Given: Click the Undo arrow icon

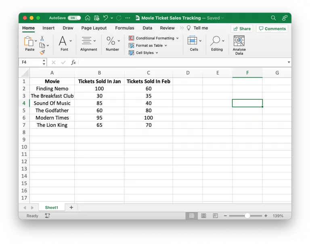Looking at the screenshot, I should pos(106,18).
